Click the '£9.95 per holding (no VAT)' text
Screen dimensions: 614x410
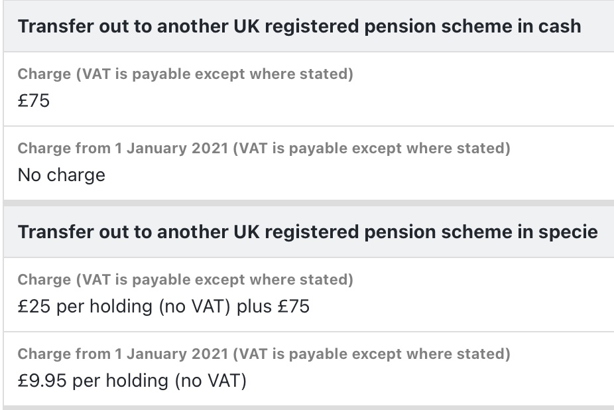coord(133,381)
